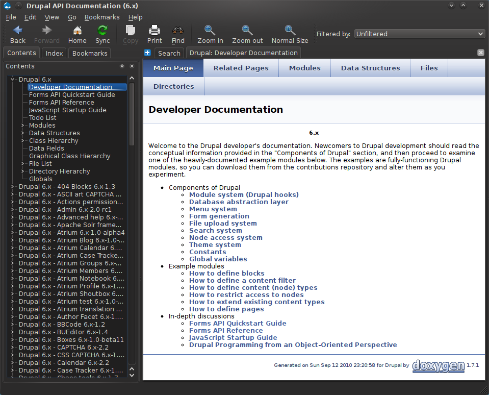The image size is (489, 395).
Task: Go to Home page icon
Action: pos(78,30)
